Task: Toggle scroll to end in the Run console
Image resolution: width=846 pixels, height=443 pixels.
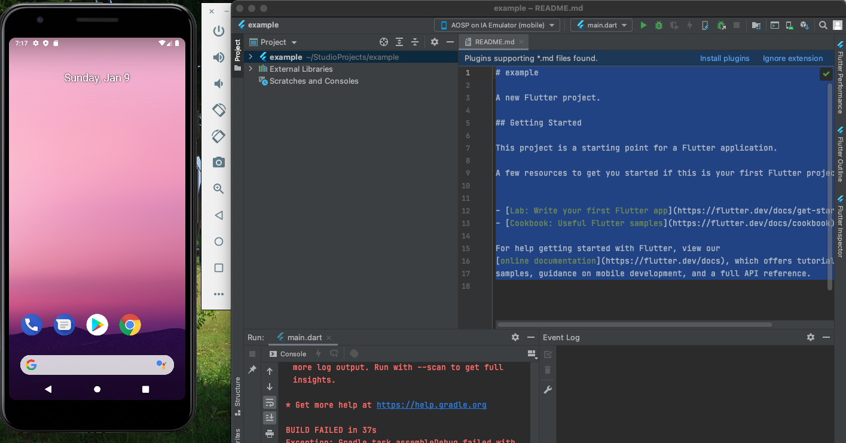Action: point(270,417)
